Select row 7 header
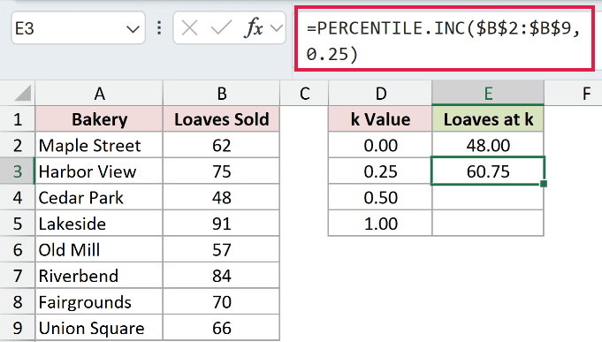The image size is (602, 342). tap(18, 276)
